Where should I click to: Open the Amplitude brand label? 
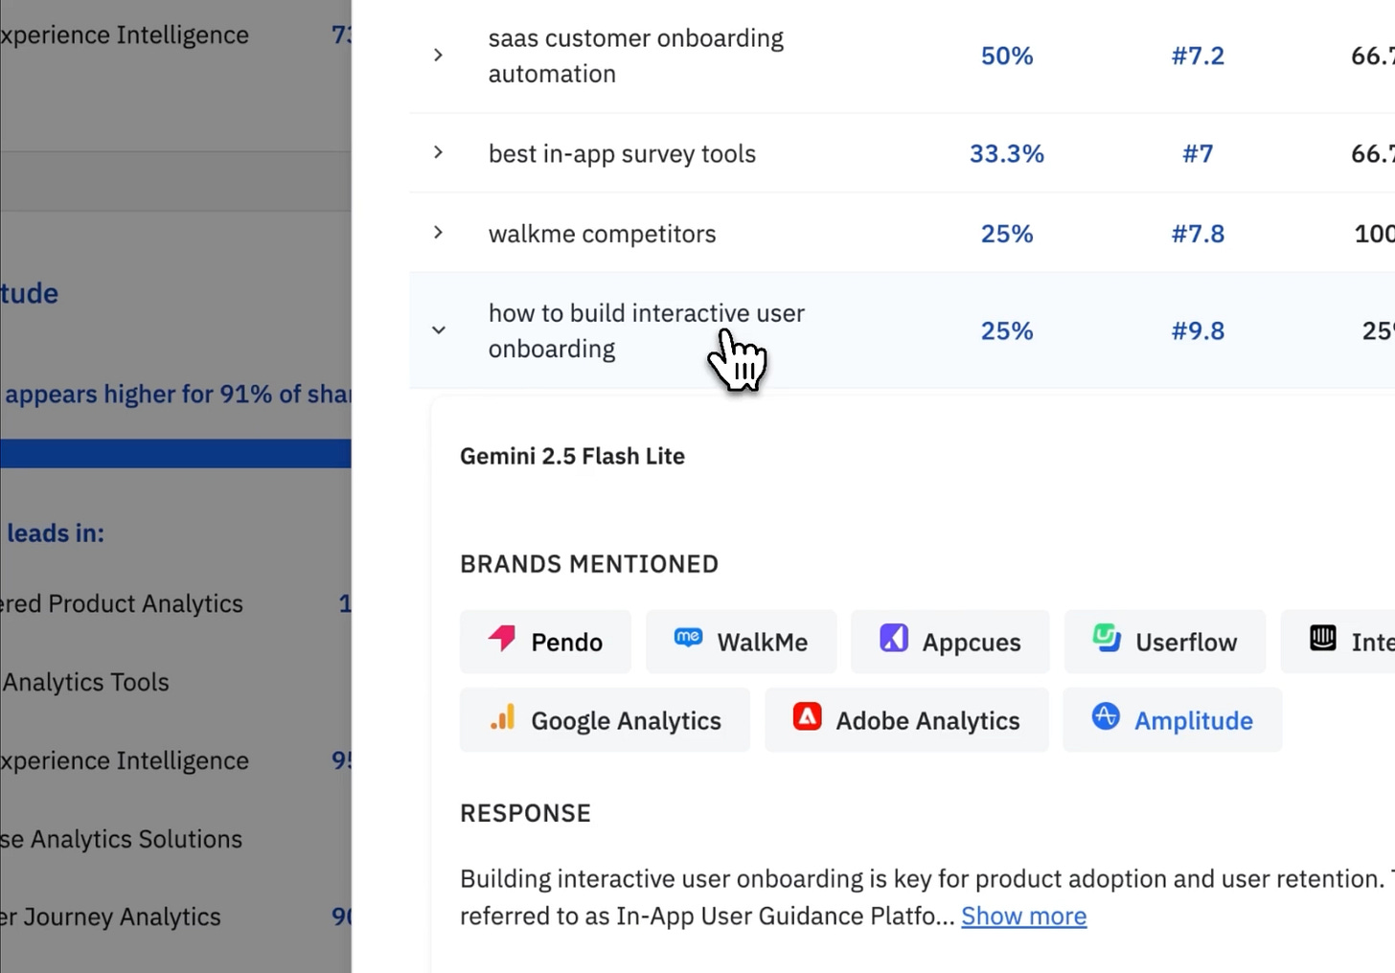1194,720
